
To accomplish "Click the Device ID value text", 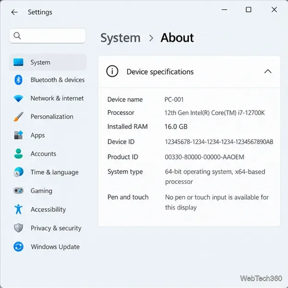I will 219,142.
